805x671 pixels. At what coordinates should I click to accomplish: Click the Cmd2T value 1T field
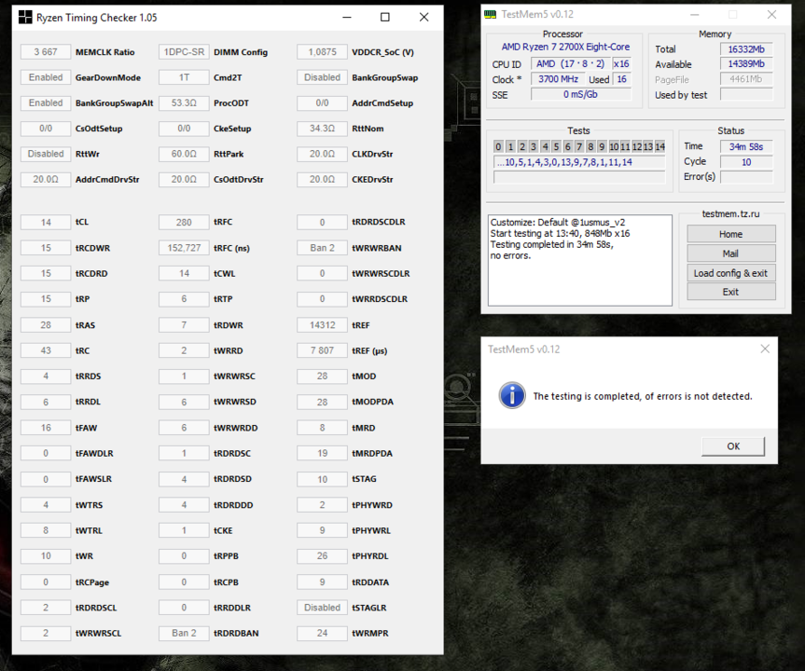click(x=184, y=77)
